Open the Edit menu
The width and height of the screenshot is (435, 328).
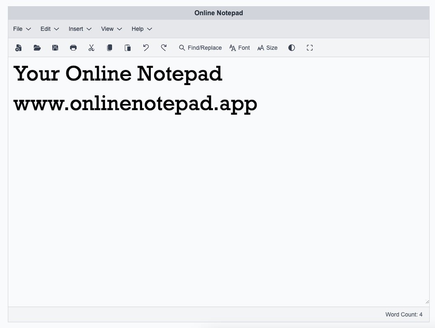tap(49, 29)
